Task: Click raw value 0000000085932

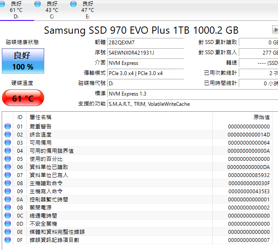Action: pos(249,175)
